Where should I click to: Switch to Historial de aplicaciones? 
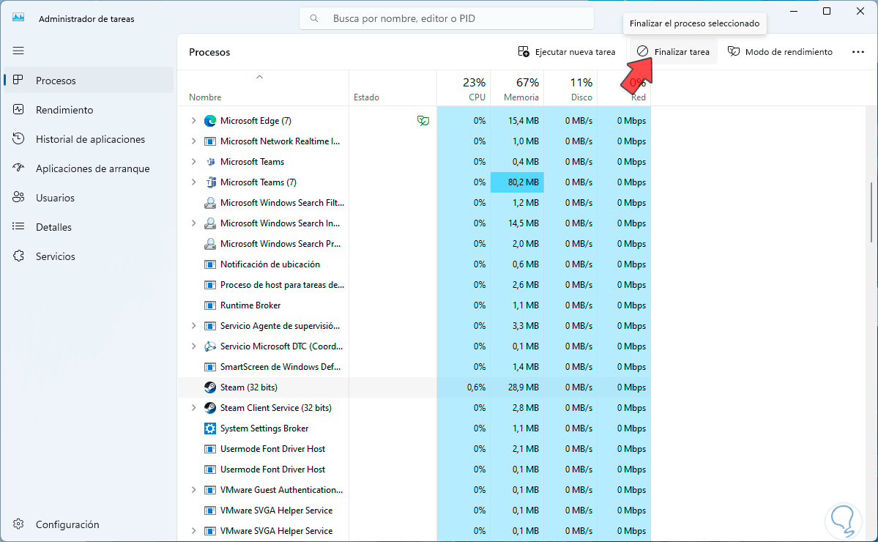(x=89, y=139)
